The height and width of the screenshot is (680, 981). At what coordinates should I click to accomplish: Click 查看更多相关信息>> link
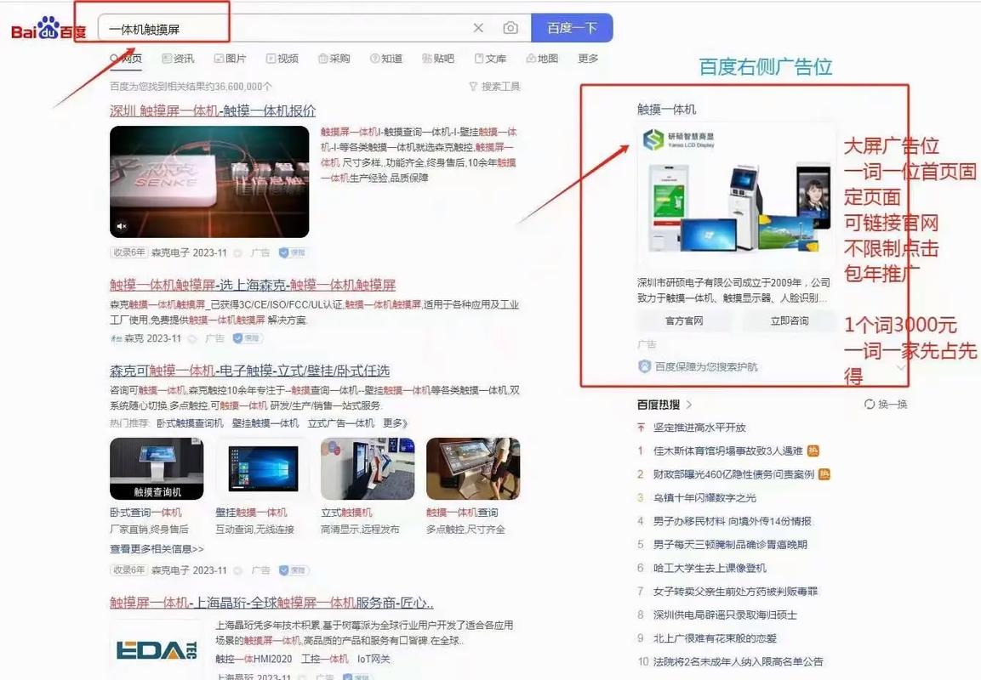coord(157,549)
